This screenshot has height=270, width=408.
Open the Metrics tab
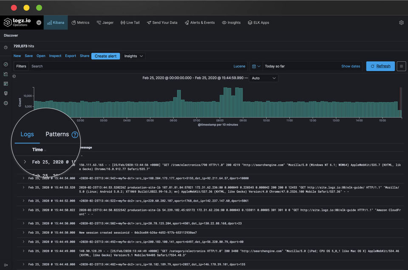click(80, 22)
